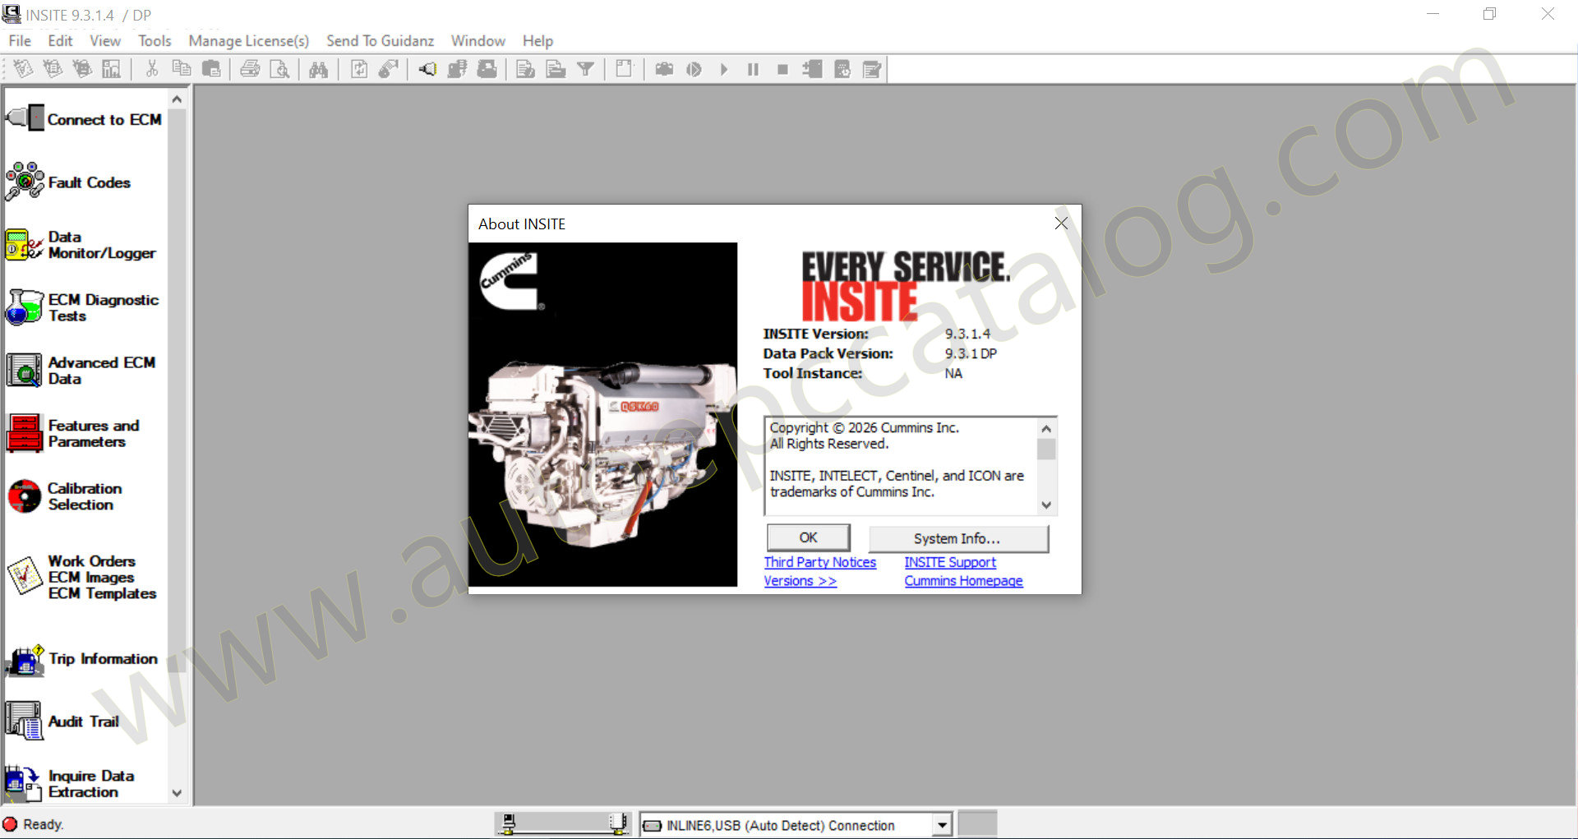This screenshot has width=1578, height=839.
Task: Expand the INLINE6 USB connection dropdown
Action: click(x=942, y=824)
